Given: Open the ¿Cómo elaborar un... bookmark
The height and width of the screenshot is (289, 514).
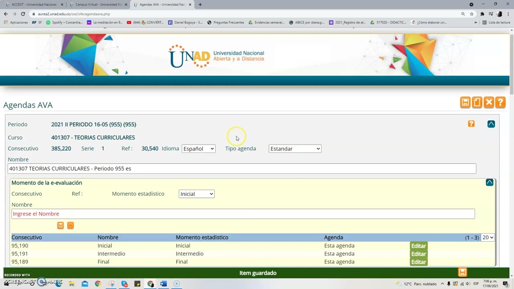Looking at the screenshot, I should point(428,22).
